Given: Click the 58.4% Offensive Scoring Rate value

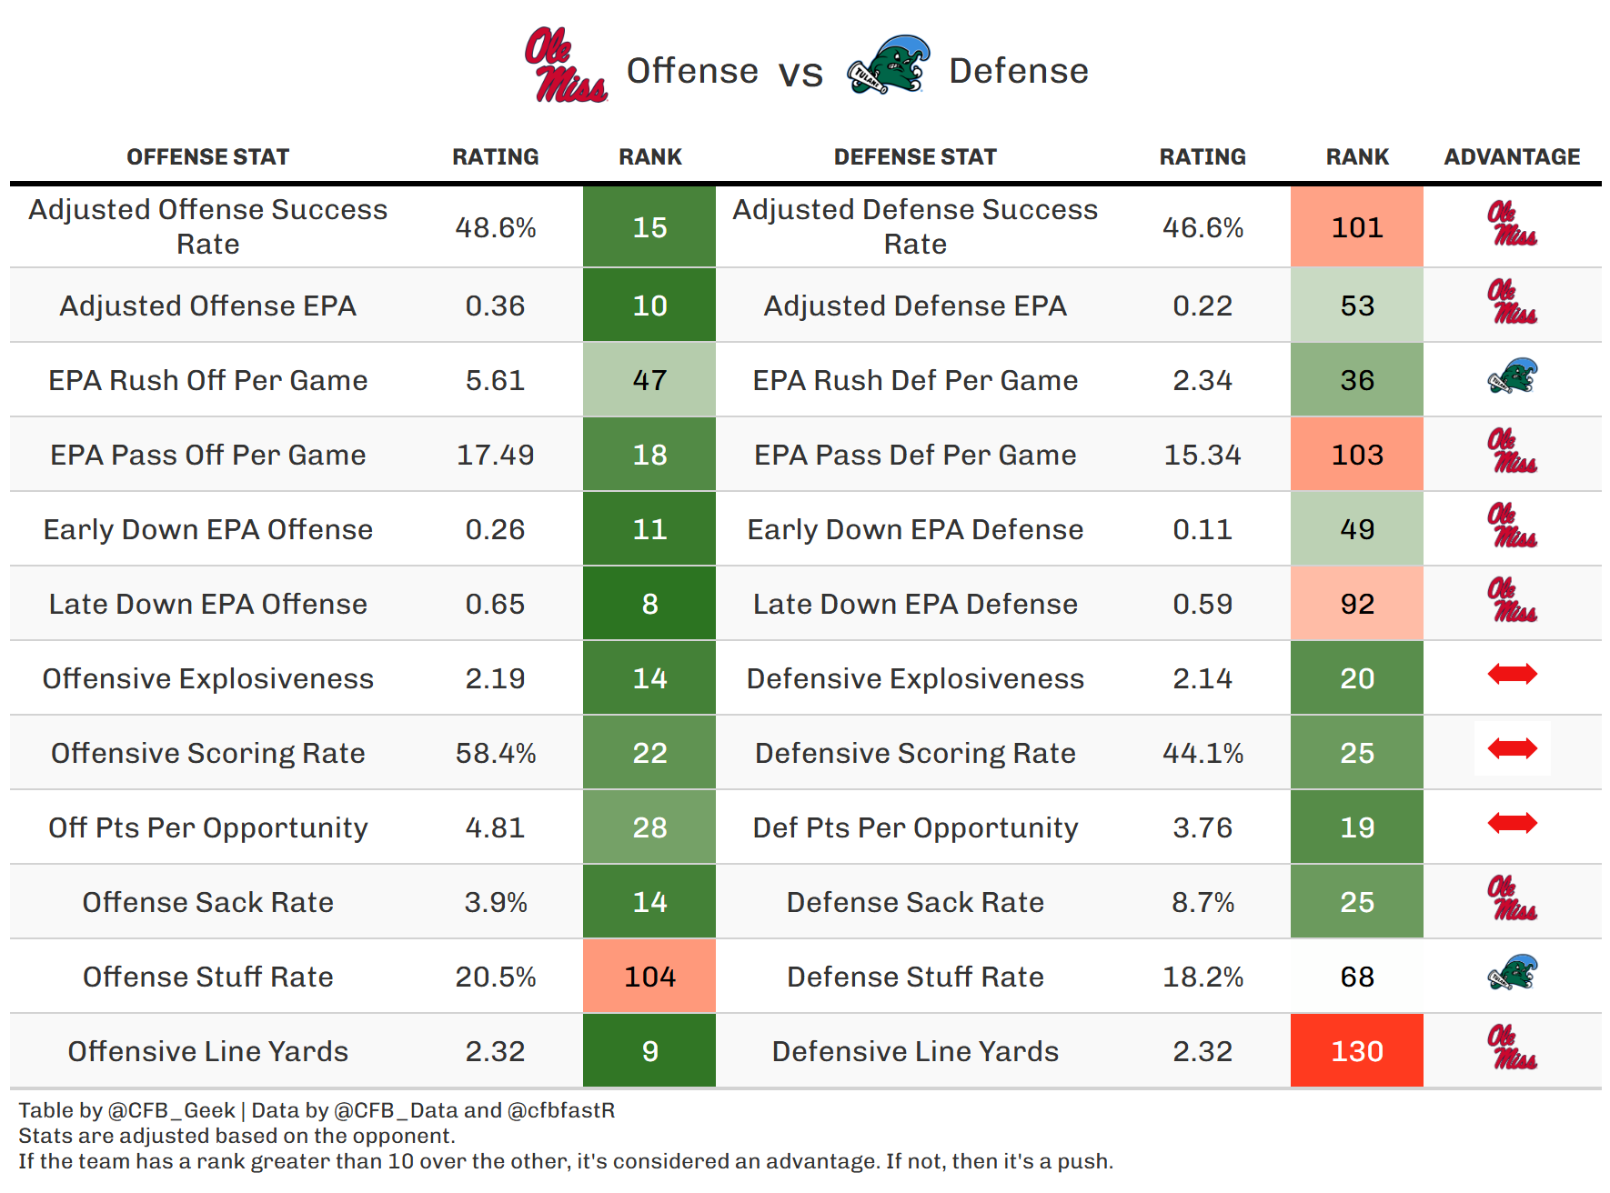Looking at the screenshot, I should coord(496,754).
